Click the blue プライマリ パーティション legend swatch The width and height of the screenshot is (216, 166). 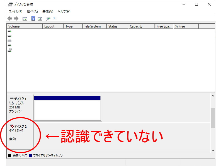click(30, 155)
